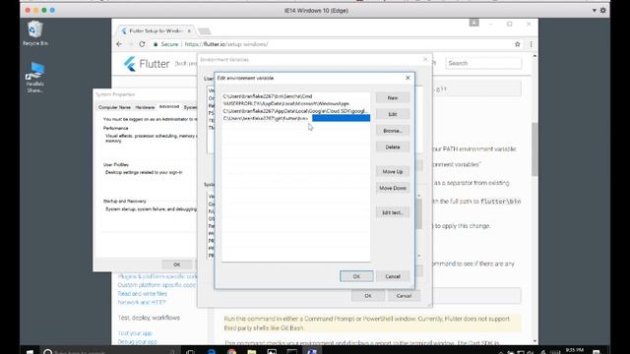Select the %USERPROFILE% WindowsApps path entry
The width and height of the screenshot is (630, 354).
[x=296, y=103]
